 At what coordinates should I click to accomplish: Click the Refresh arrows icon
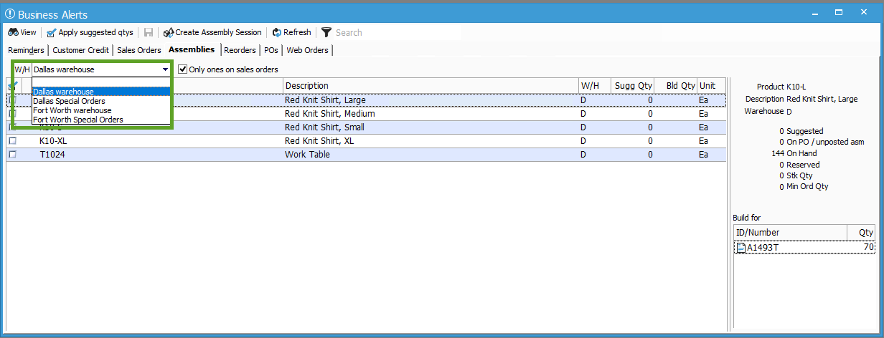click(276, 32)
